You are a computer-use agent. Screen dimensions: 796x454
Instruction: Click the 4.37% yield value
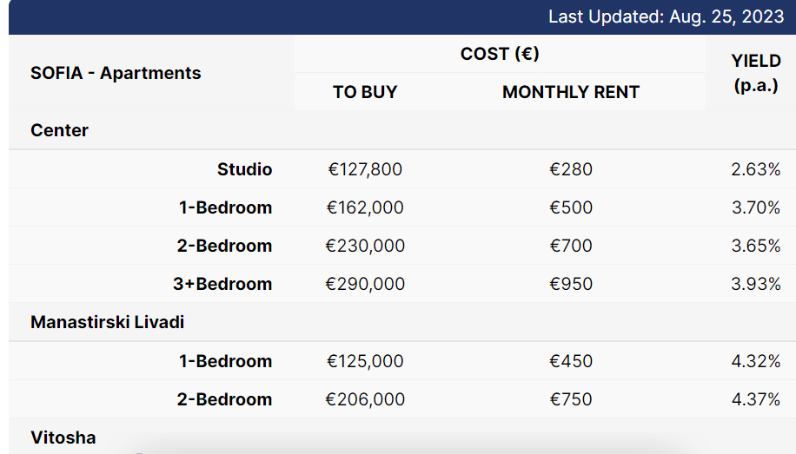click(x=756, y=399)
